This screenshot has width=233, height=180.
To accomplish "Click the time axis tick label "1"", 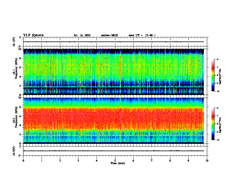I will 41,161.
